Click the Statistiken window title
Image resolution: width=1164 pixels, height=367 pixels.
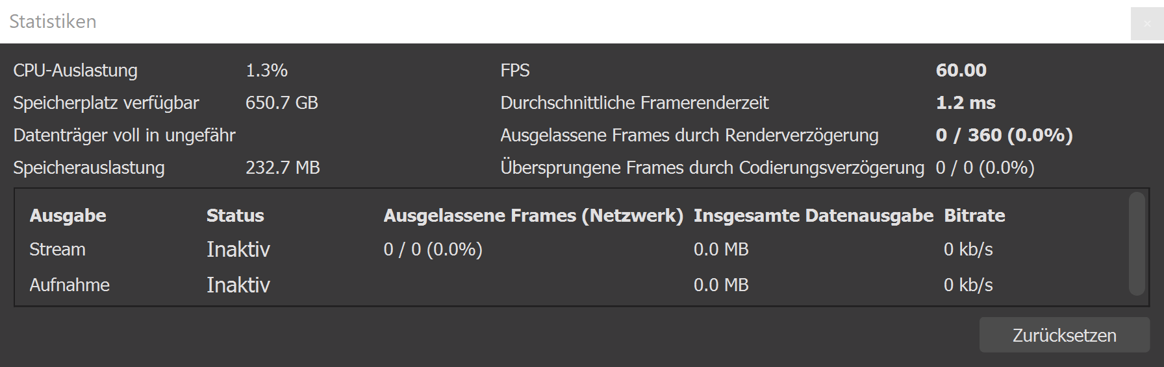pos(53,21)
